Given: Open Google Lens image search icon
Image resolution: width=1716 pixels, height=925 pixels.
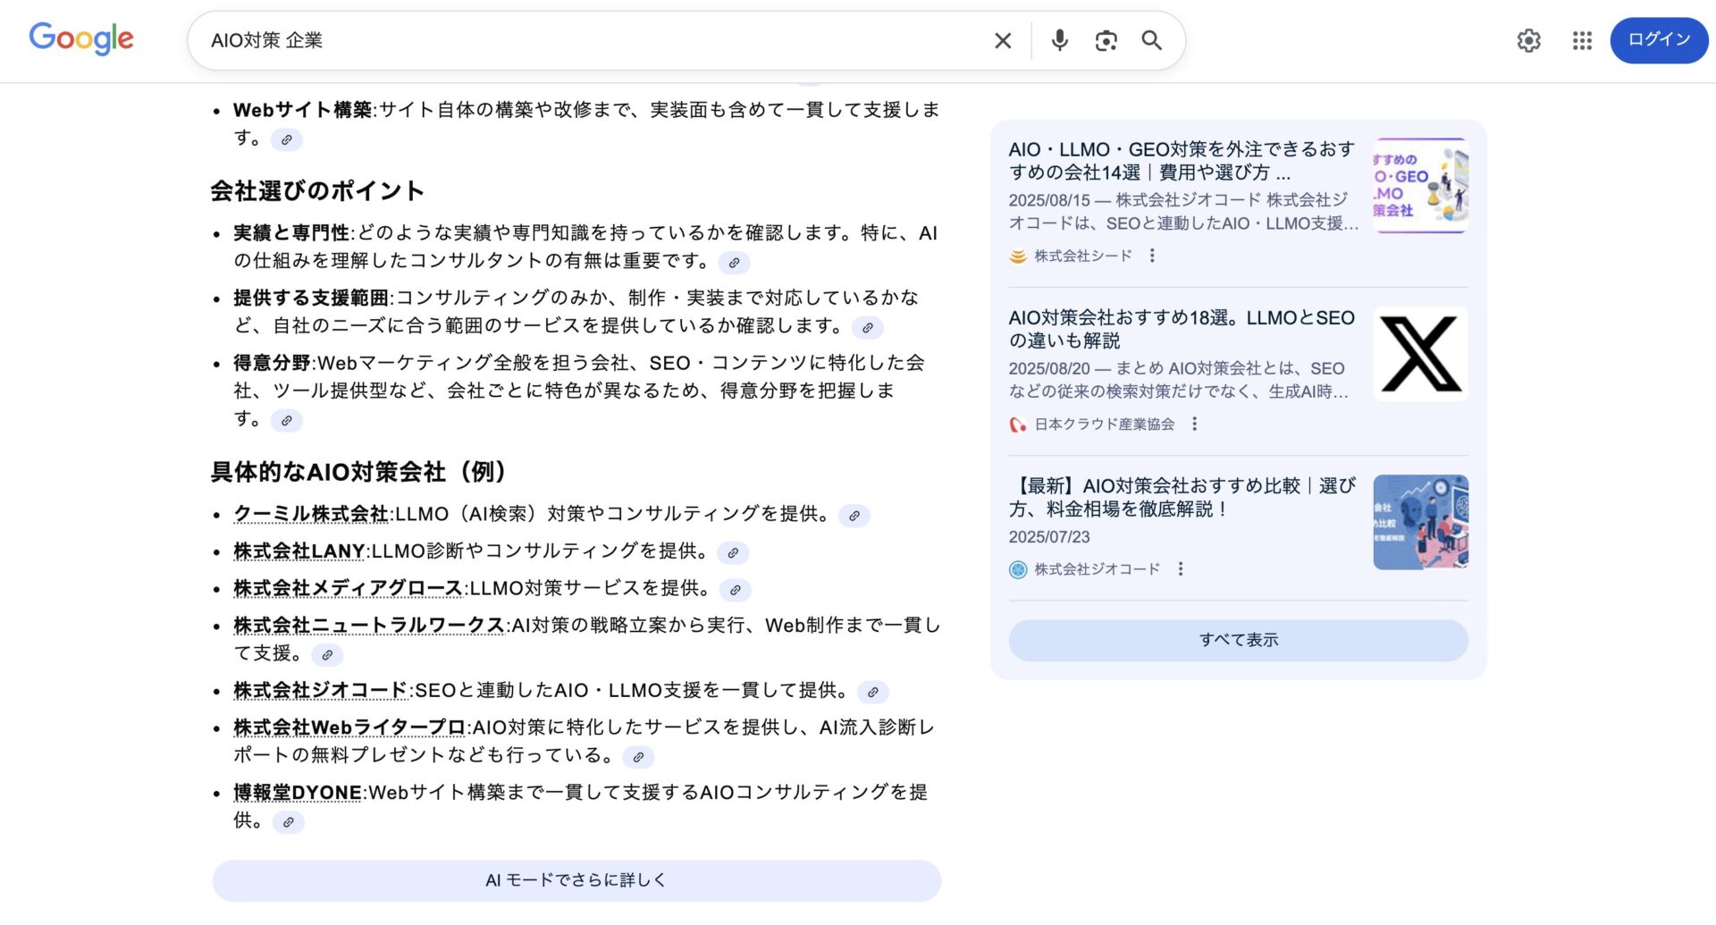Looking at the screenshot, I should [1106, 40].
